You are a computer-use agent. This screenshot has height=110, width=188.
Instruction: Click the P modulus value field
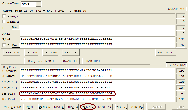[98, 45]
